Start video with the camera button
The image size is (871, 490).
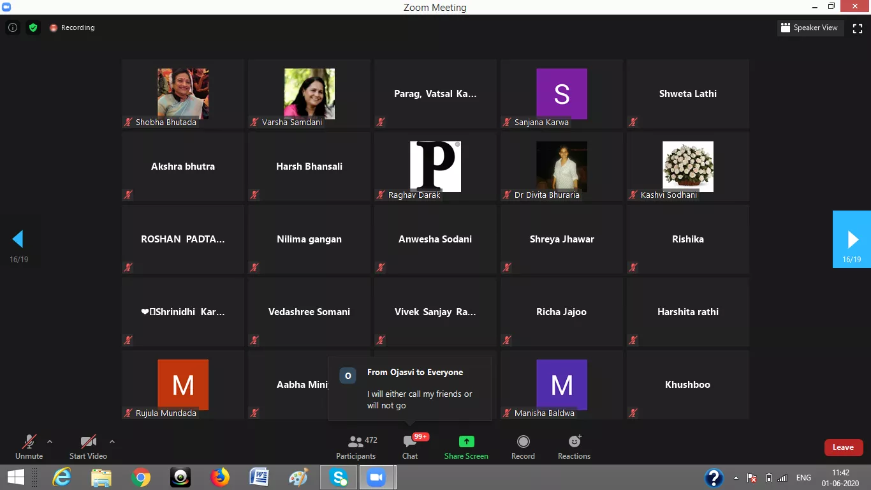coord(88,447)
